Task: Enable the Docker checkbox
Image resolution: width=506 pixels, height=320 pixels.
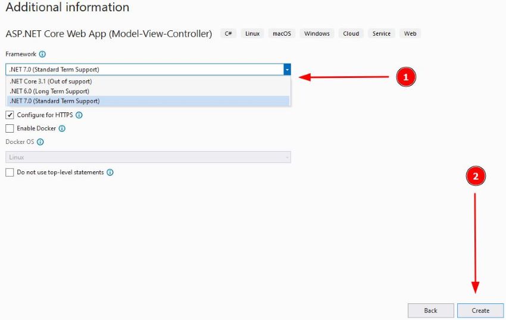Action: tap(10, 128)
